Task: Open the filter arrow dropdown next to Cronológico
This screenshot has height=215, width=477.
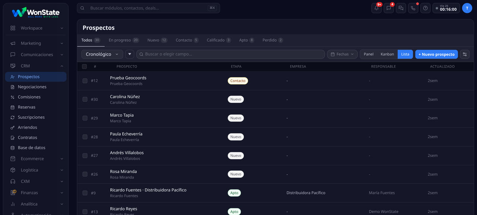Action: [x=130, y=54]
